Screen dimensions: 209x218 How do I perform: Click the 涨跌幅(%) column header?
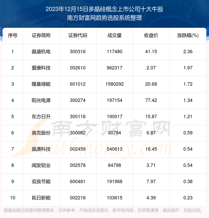[188, 35]
